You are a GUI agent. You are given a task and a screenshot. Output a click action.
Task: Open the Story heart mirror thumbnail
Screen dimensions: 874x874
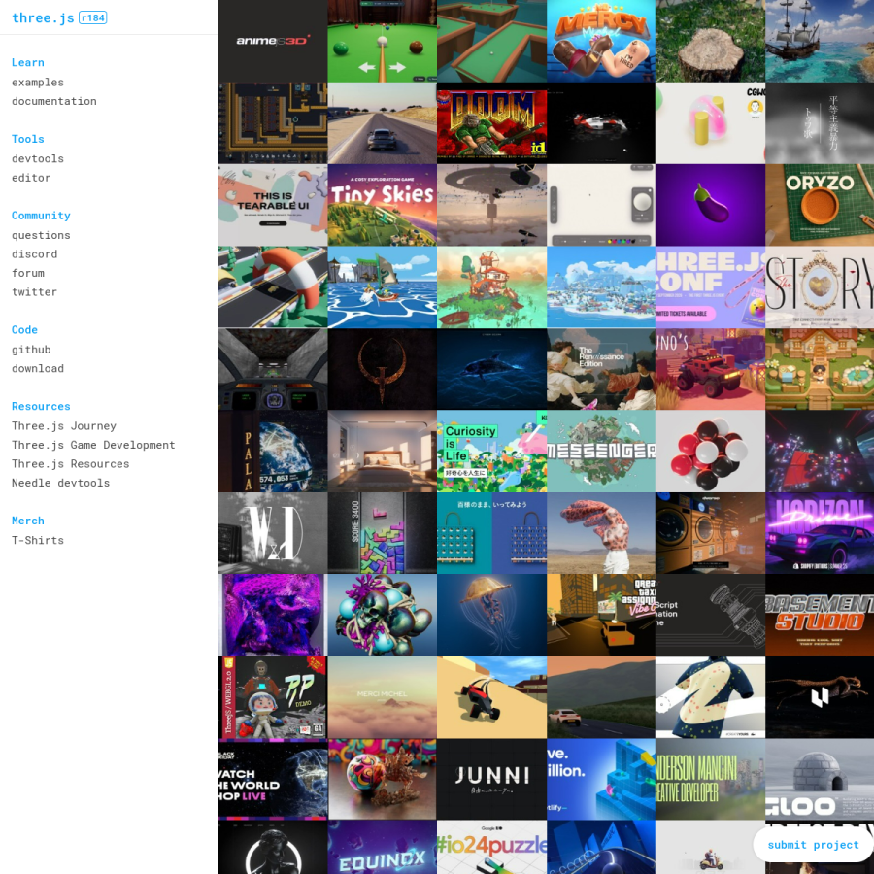point(820,286)
